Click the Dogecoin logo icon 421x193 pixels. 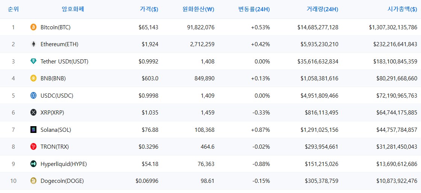point(33,181)
